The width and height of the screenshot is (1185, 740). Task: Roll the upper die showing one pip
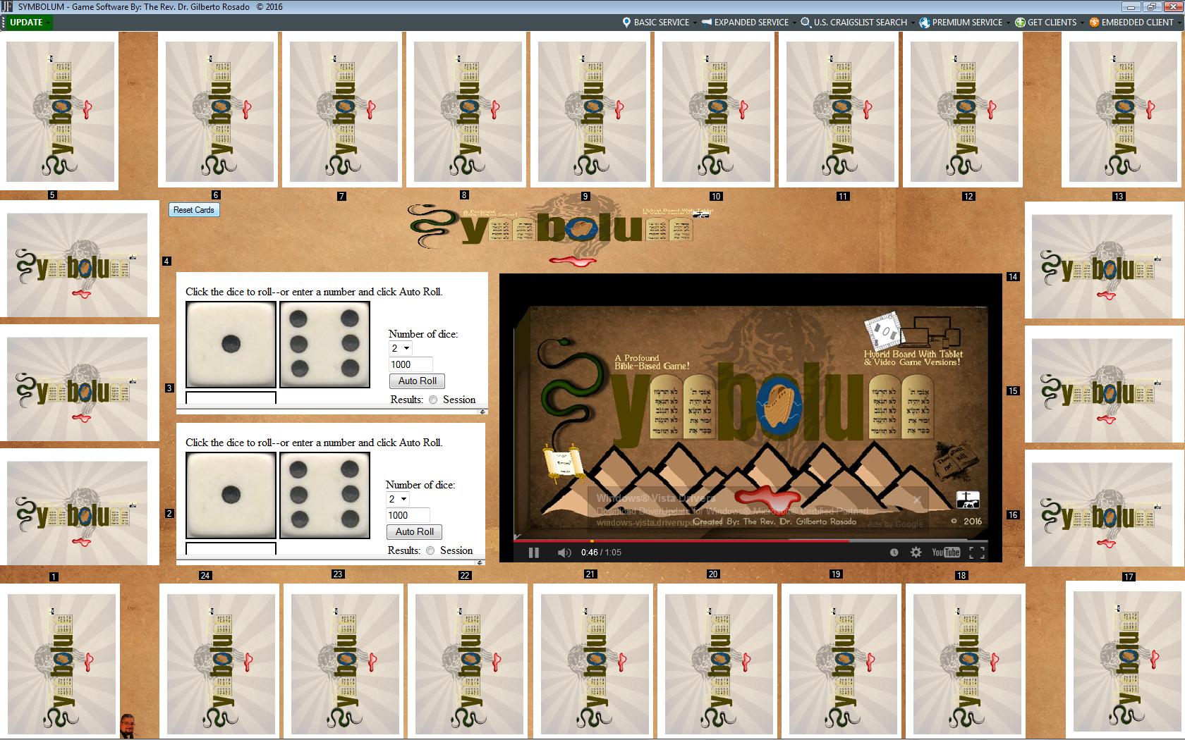click(231, 345)
